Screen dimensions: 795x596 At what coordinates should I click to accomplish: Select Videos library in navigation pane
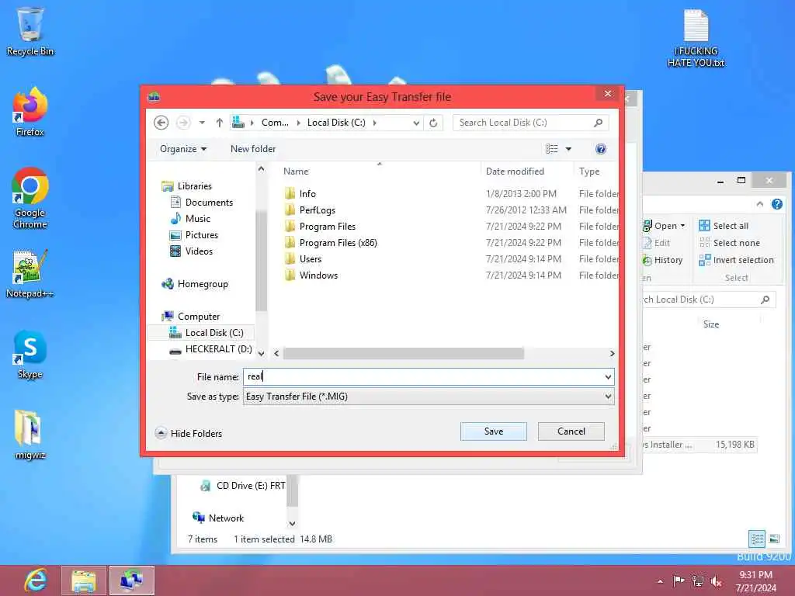point(191,251)
